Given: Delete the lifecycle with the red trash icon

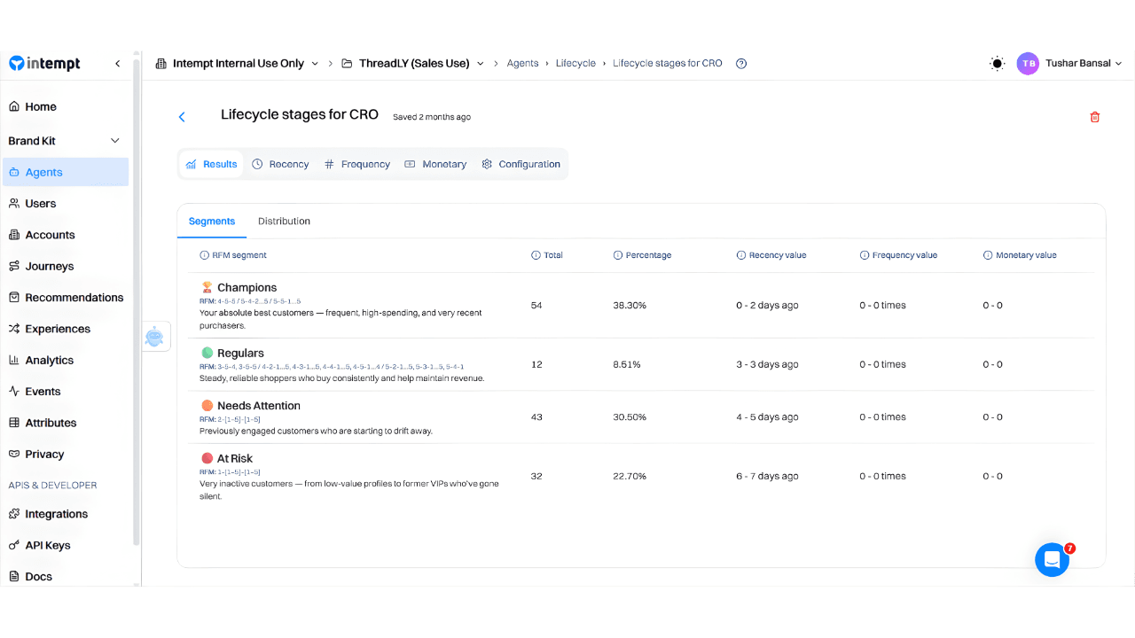Looking at the screenshot, I should click(x=1094, y=117).
